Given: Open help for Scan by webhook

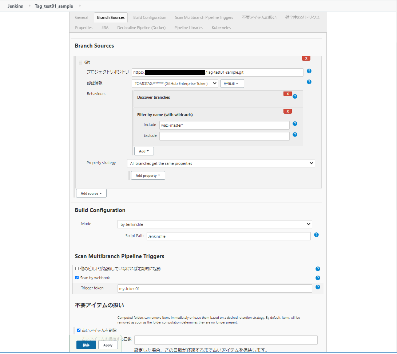Looking at the screenshot, I should 318,278.
